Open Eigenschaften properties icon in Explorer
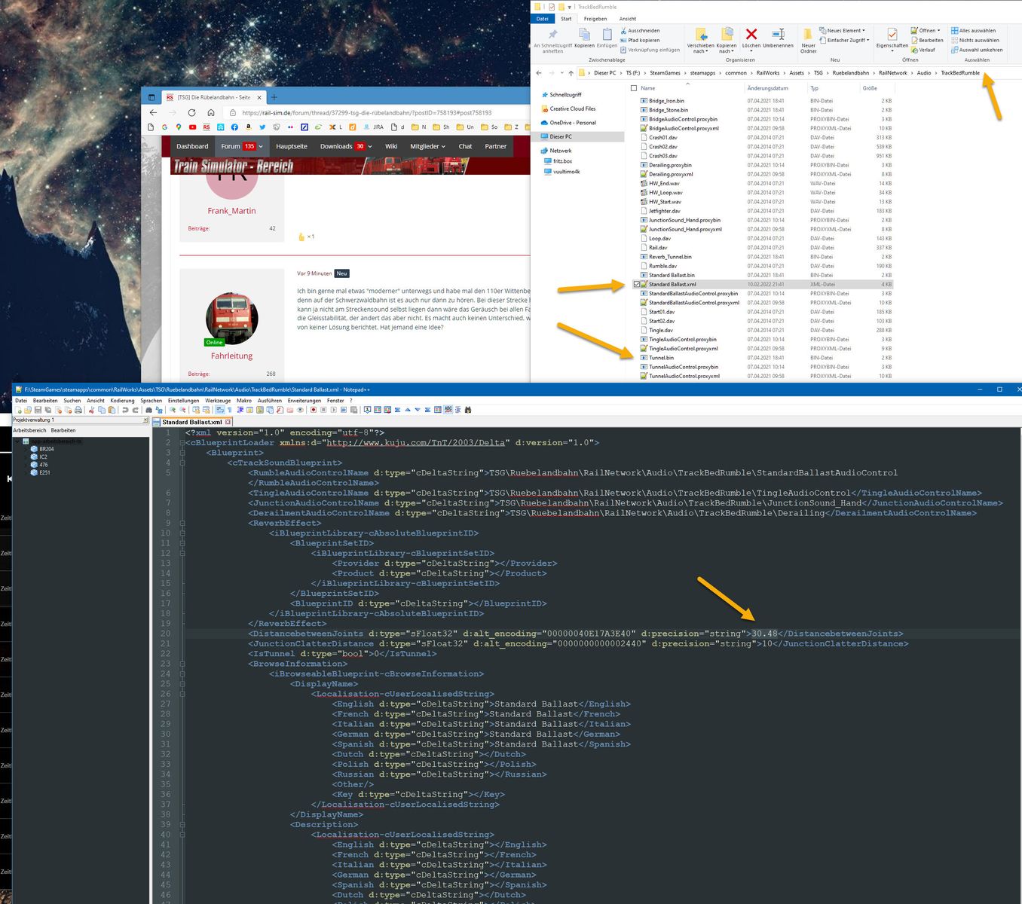The height and width of the screenshot is (904, 1022). pos(892,35)
